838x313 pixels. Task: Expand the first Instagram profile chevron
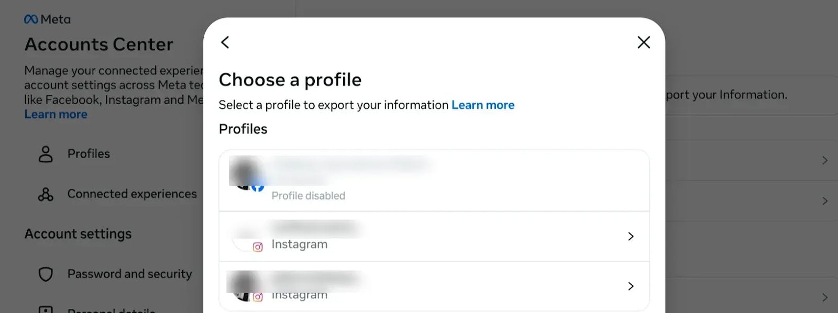[x=631, y=237]
